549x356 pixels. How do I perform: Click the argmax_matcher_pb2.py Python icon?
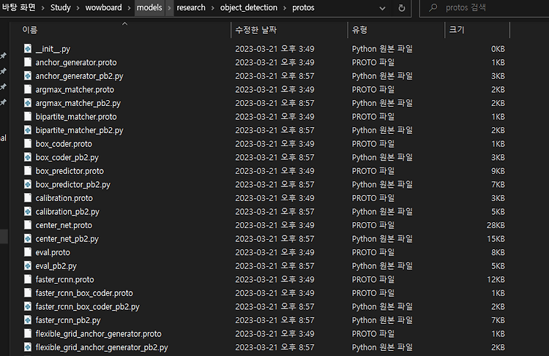pyautogui.click(x=28, y=103)
